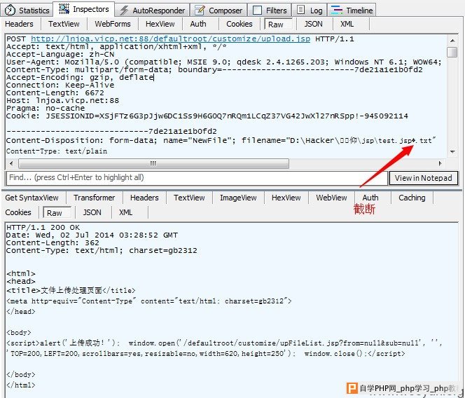Screen dimensions: 465x398
Task: Switch to request XML tab
Action: point(347,24)
